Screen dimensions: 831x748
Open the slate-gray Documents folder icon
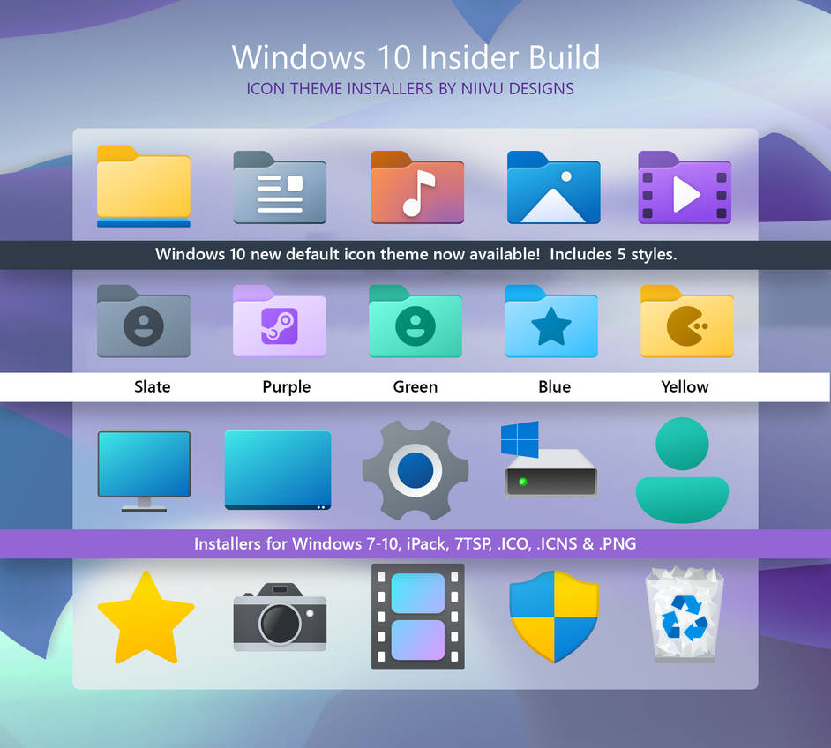tap(280, 187)
